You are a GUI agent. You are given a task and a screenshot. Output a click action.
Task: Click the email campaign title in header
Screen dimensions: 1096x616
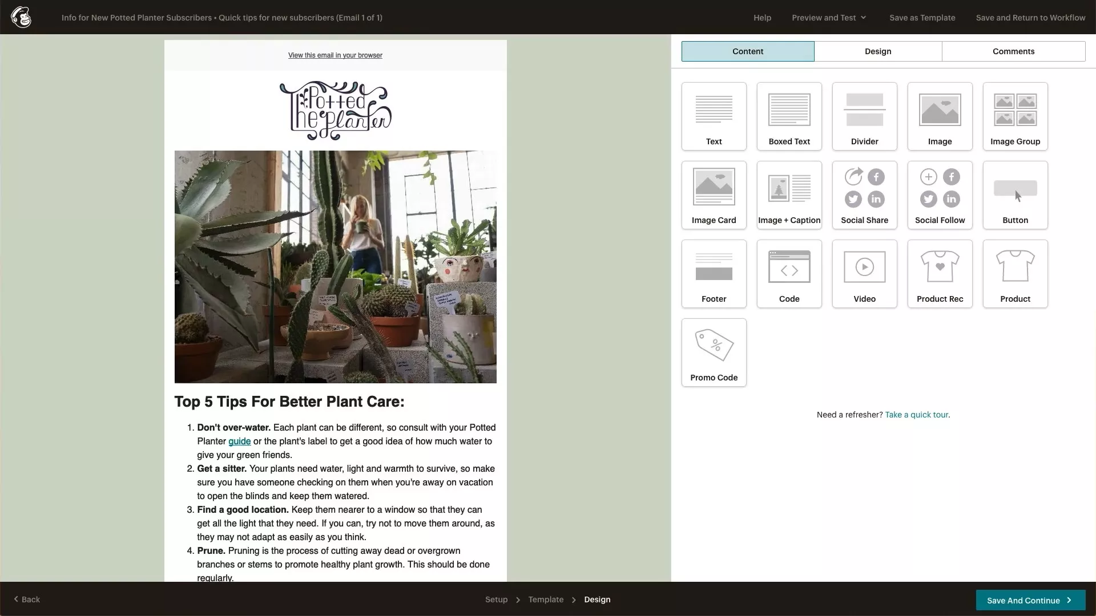click(x=222, y=18)
